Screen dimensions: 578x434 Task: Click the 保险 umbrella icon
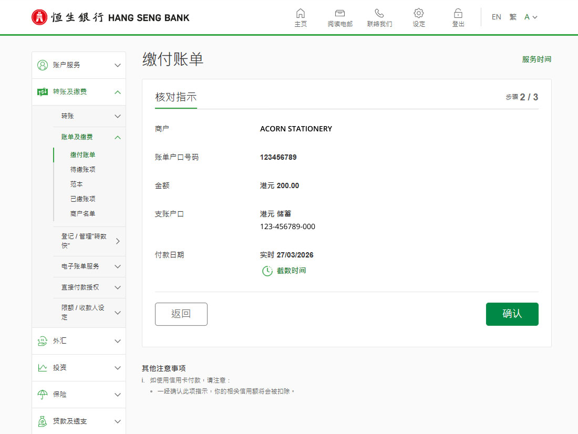coord(43,395)
